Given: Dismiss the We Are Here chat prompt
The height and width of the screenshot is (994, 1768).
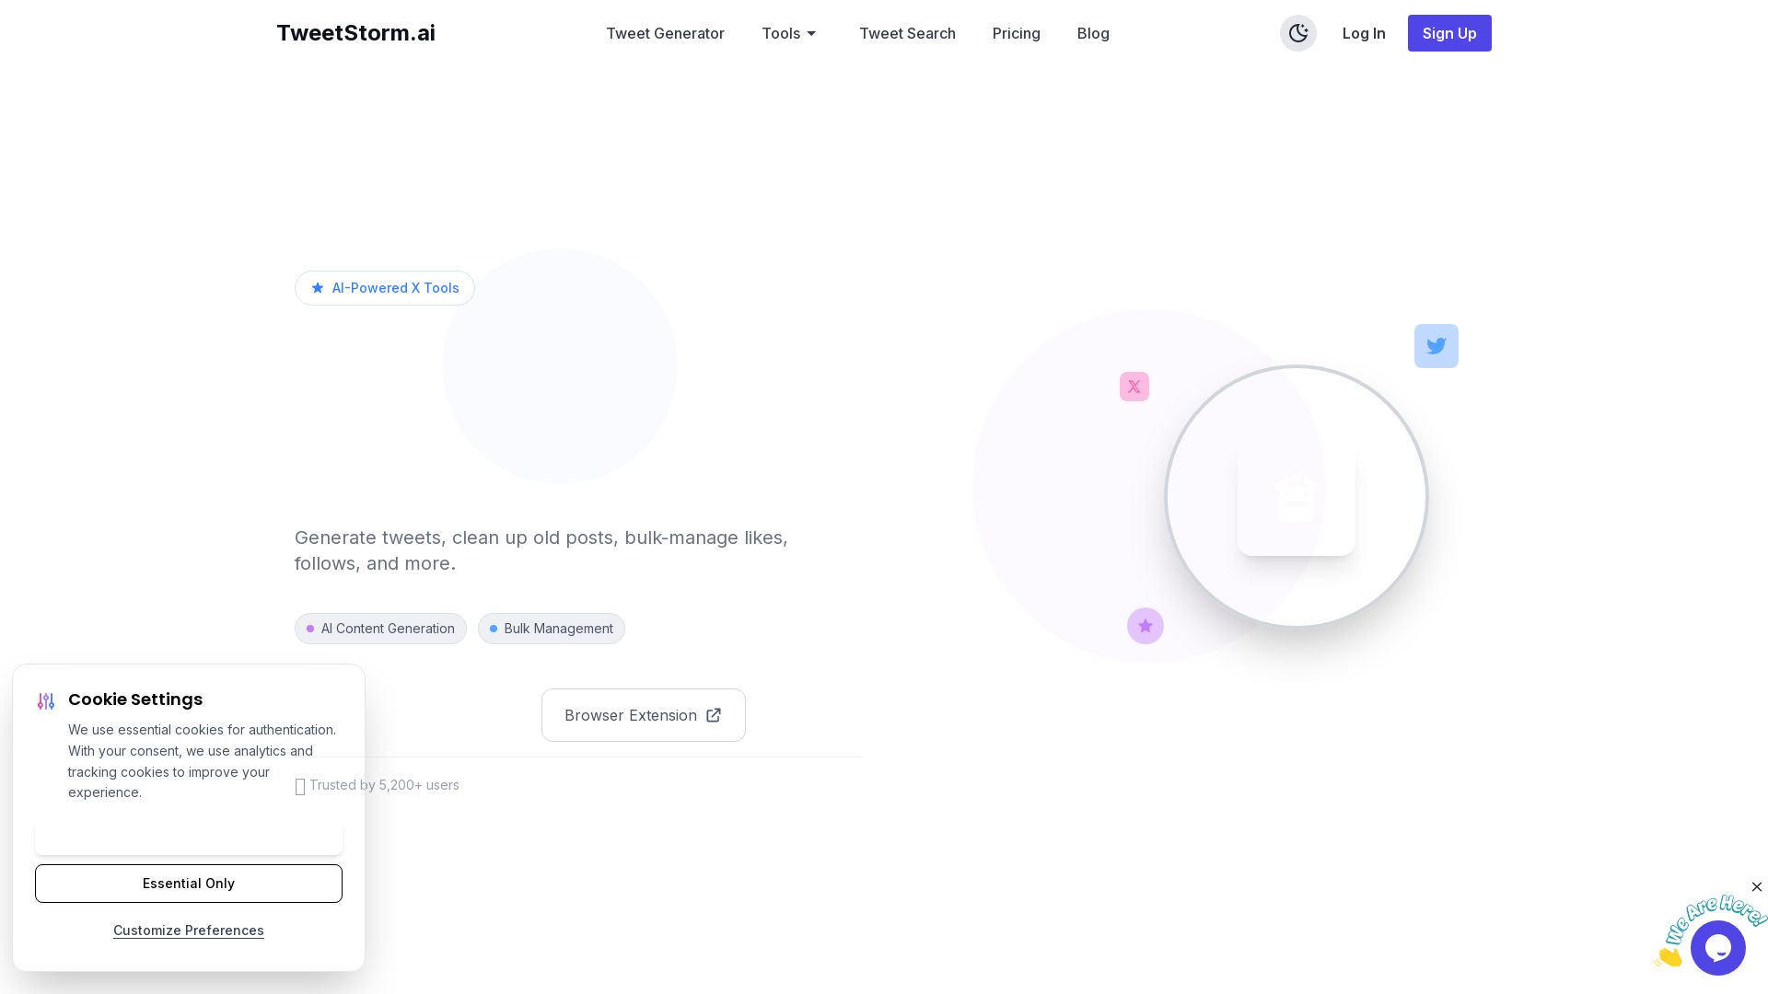Looking at the screenshot, I should (x=1757, y=887).
